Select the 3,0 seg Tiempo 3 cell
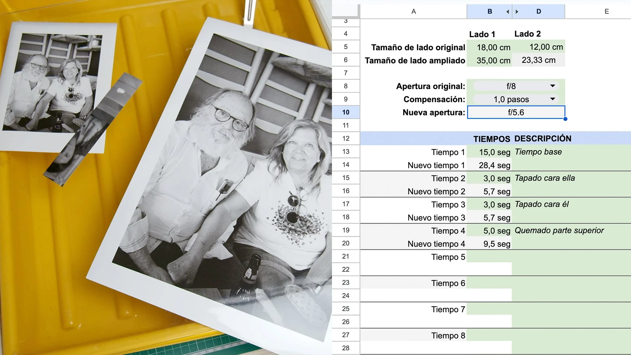 click(489, 204)
